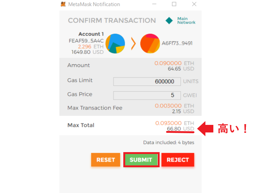
Task: Click the orange recipient identicon
Action: 150,44
